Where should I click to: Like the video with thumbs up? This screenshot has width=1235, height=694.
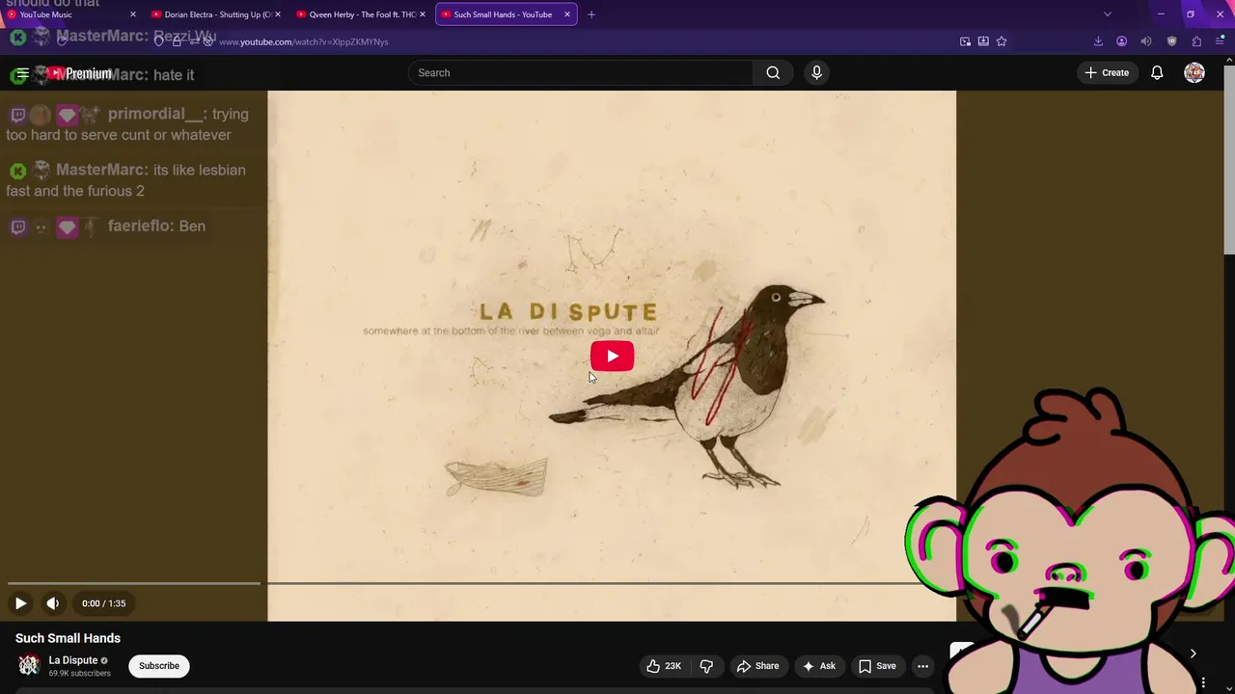pyautogui.click(x=665, y=666)
